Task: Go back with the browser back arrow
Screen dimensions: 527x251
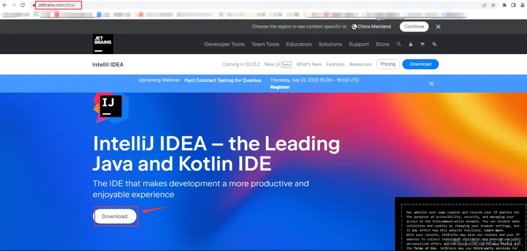Action: pyautogui.click(x=5, y=5)
